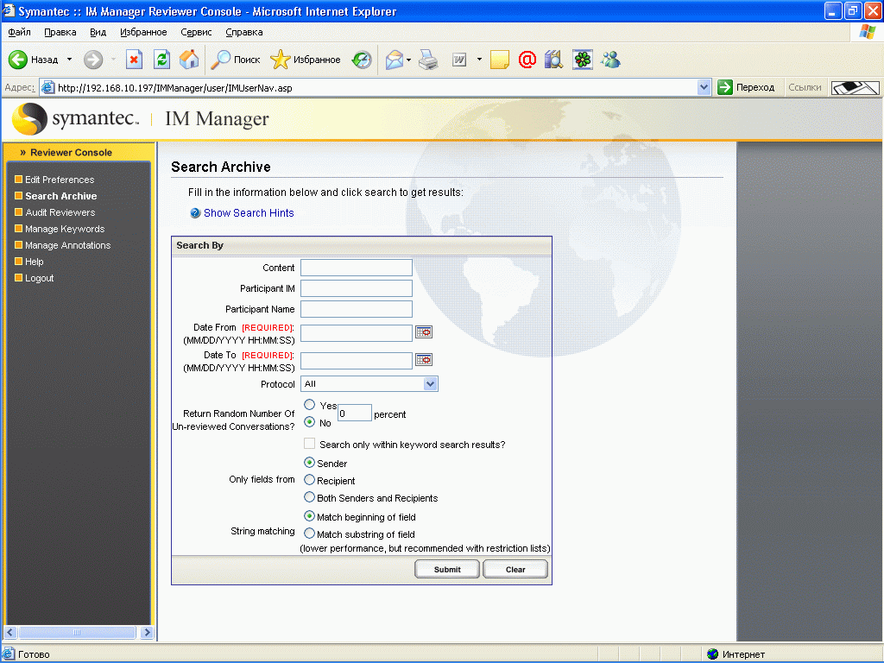Click the sidebar horizontal scrollbar thumb
884x663 pixels.
[77, 633]
